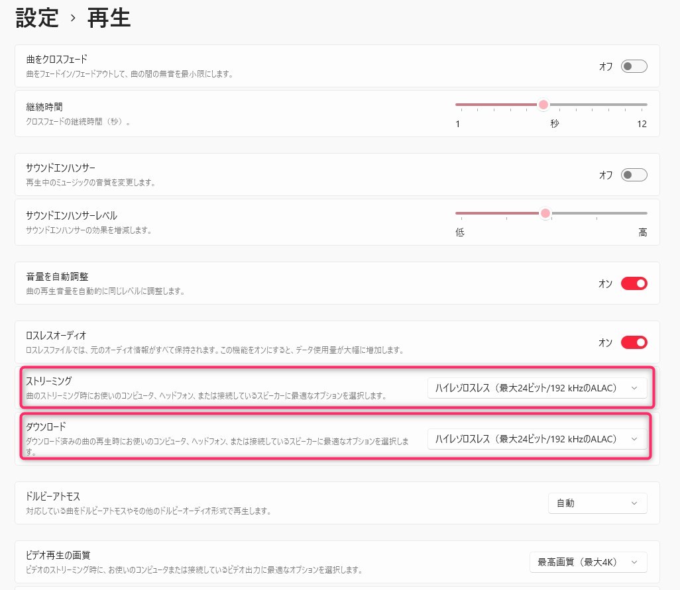680x590 pixels.
Task: Click the 高 end of the enhancer level slider
Action: pos(642,232)
